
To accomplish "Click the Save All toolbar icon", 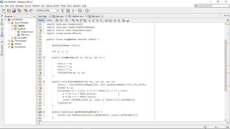I will coord(19,10).
